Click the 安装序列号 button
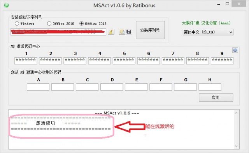The height and width of the screenshot is (153, 249). (x=150, y=30)
